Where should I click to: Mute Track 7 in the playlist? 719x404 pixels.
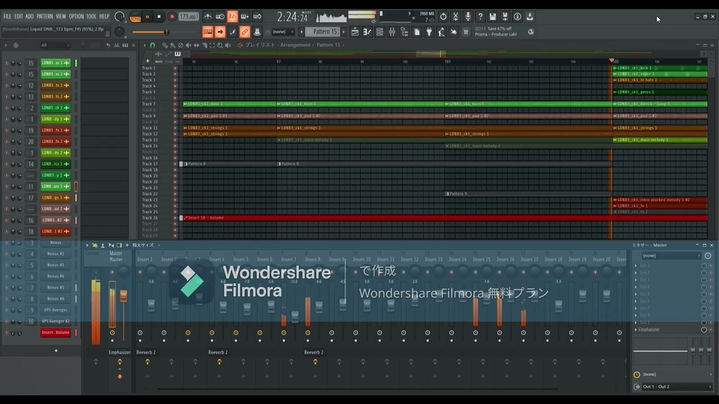(175, 104)
